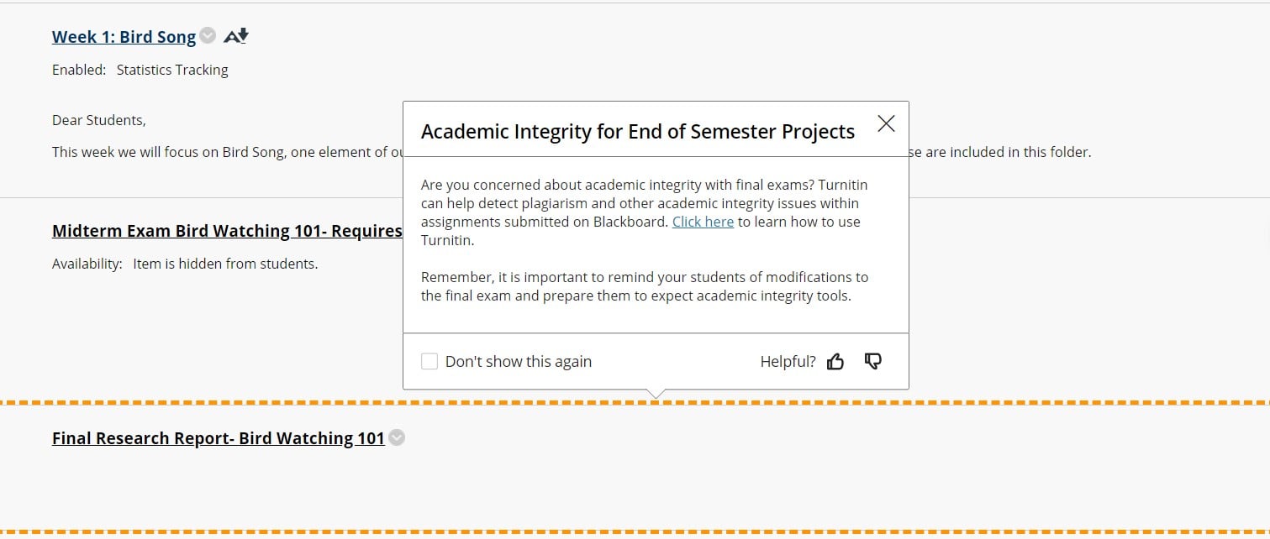The height and width of the screenshot is (539, 1270).
Task: Open the Week 1: Bird Song folder
Action: point(123,36)
